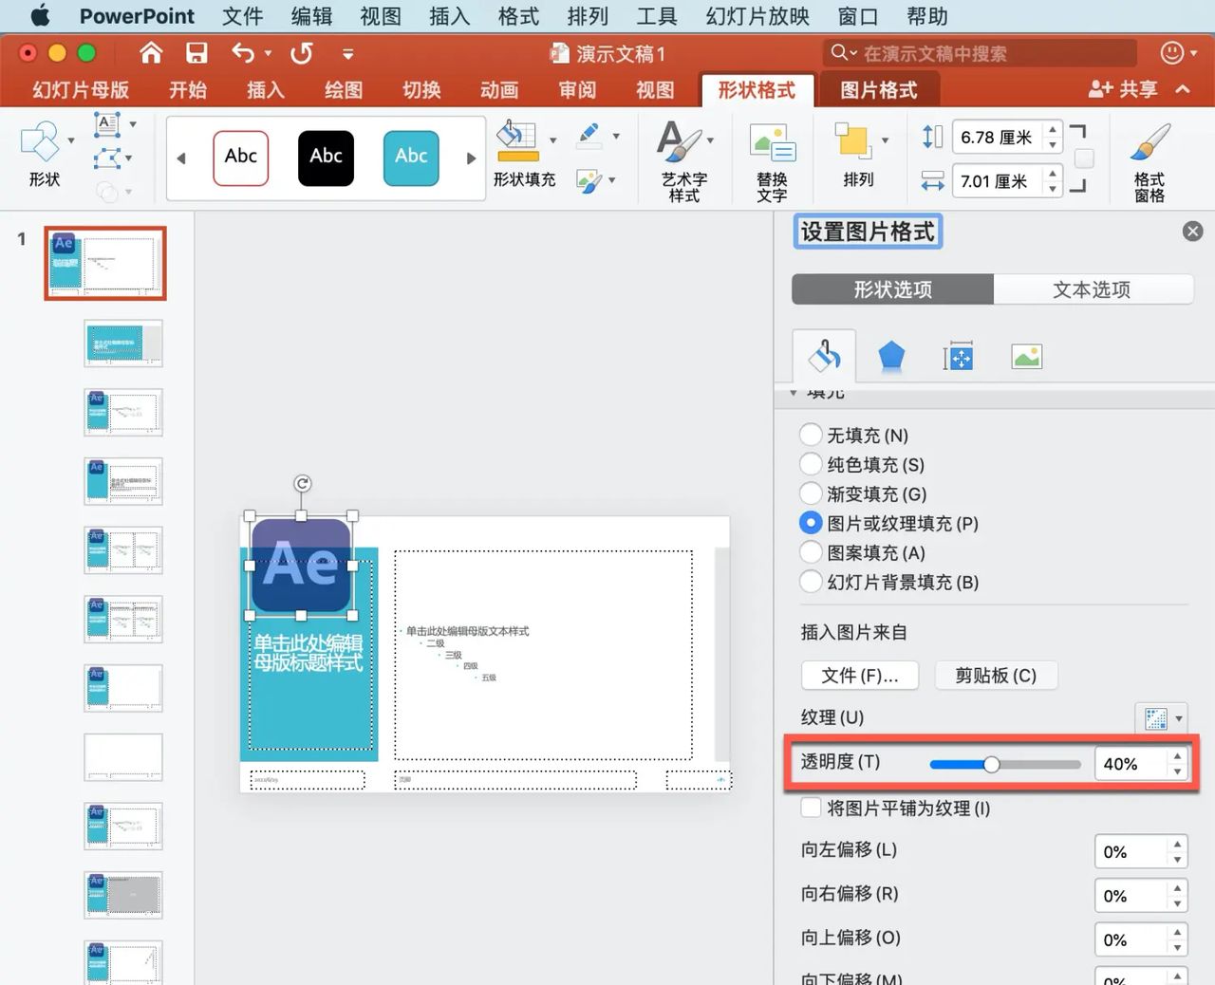Select the Effects (pentagon) icon in format pane
The width and height of the screenshot is (1215, 985).
pyautogui.click(x=890, y=356)
